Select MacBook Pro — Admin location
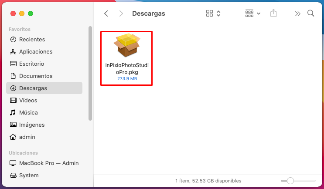Image resolution: width=324 pixels, height=189 pixels. [x=44, y=163]
